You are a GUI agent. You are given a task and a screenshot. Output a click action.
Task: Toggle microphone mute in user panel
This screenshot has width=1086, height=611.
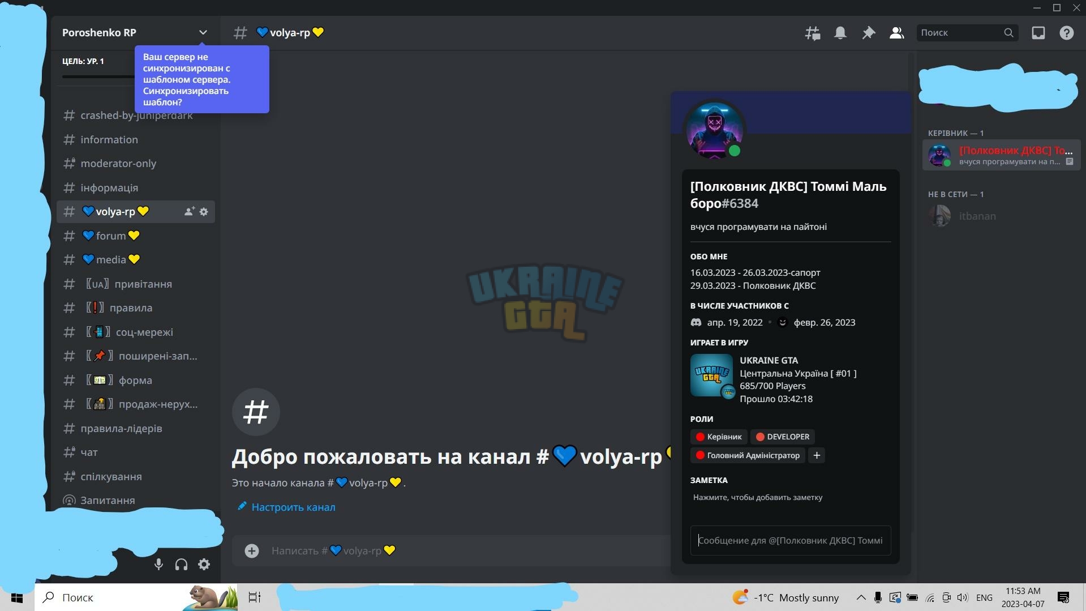(x=158, y=564)
